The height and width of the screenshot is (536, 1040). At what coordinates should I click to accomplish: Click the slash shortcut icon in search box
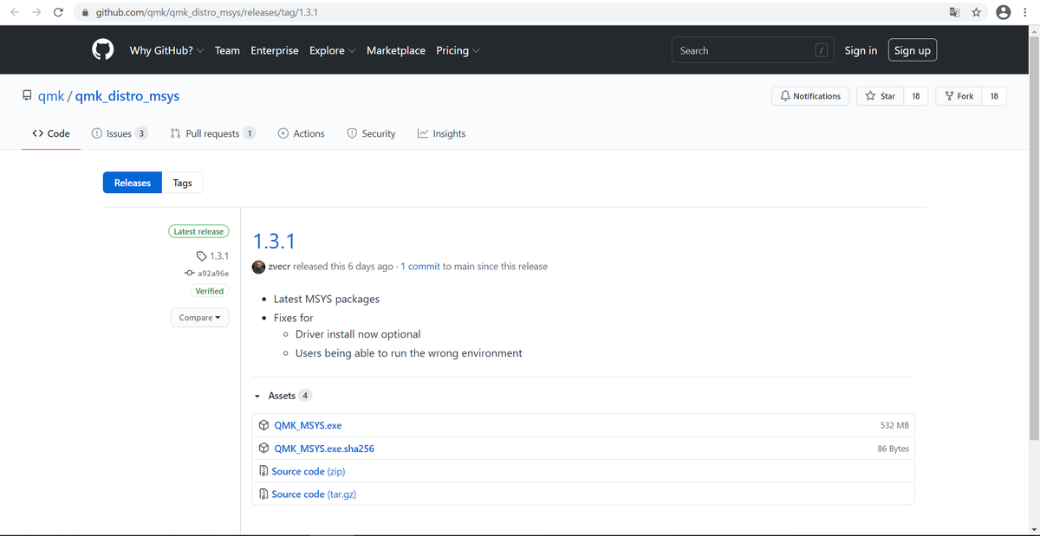(821, 50)
